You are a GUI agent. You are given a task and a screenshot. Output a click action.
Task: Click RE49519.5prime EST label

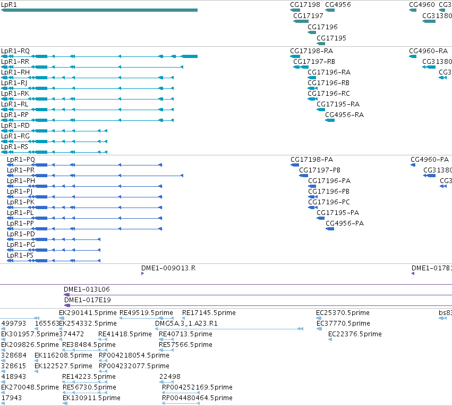pos(146,313)
